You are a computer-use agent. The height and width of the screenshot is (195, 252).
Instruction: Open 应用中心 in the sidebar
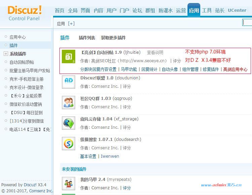17,37
